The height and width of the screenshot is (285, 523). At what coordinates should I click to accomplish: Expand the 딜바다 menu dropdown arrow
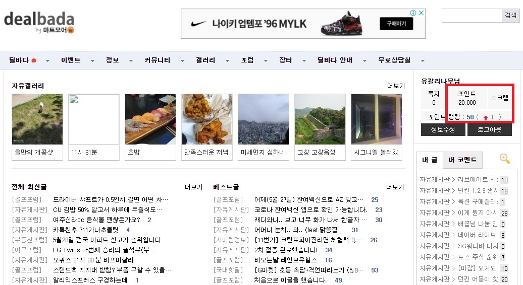coord(47,61)
